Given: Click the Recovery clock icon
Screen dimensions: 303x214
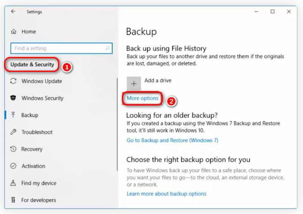Looking at the screenshot, I should pos(14,149).
